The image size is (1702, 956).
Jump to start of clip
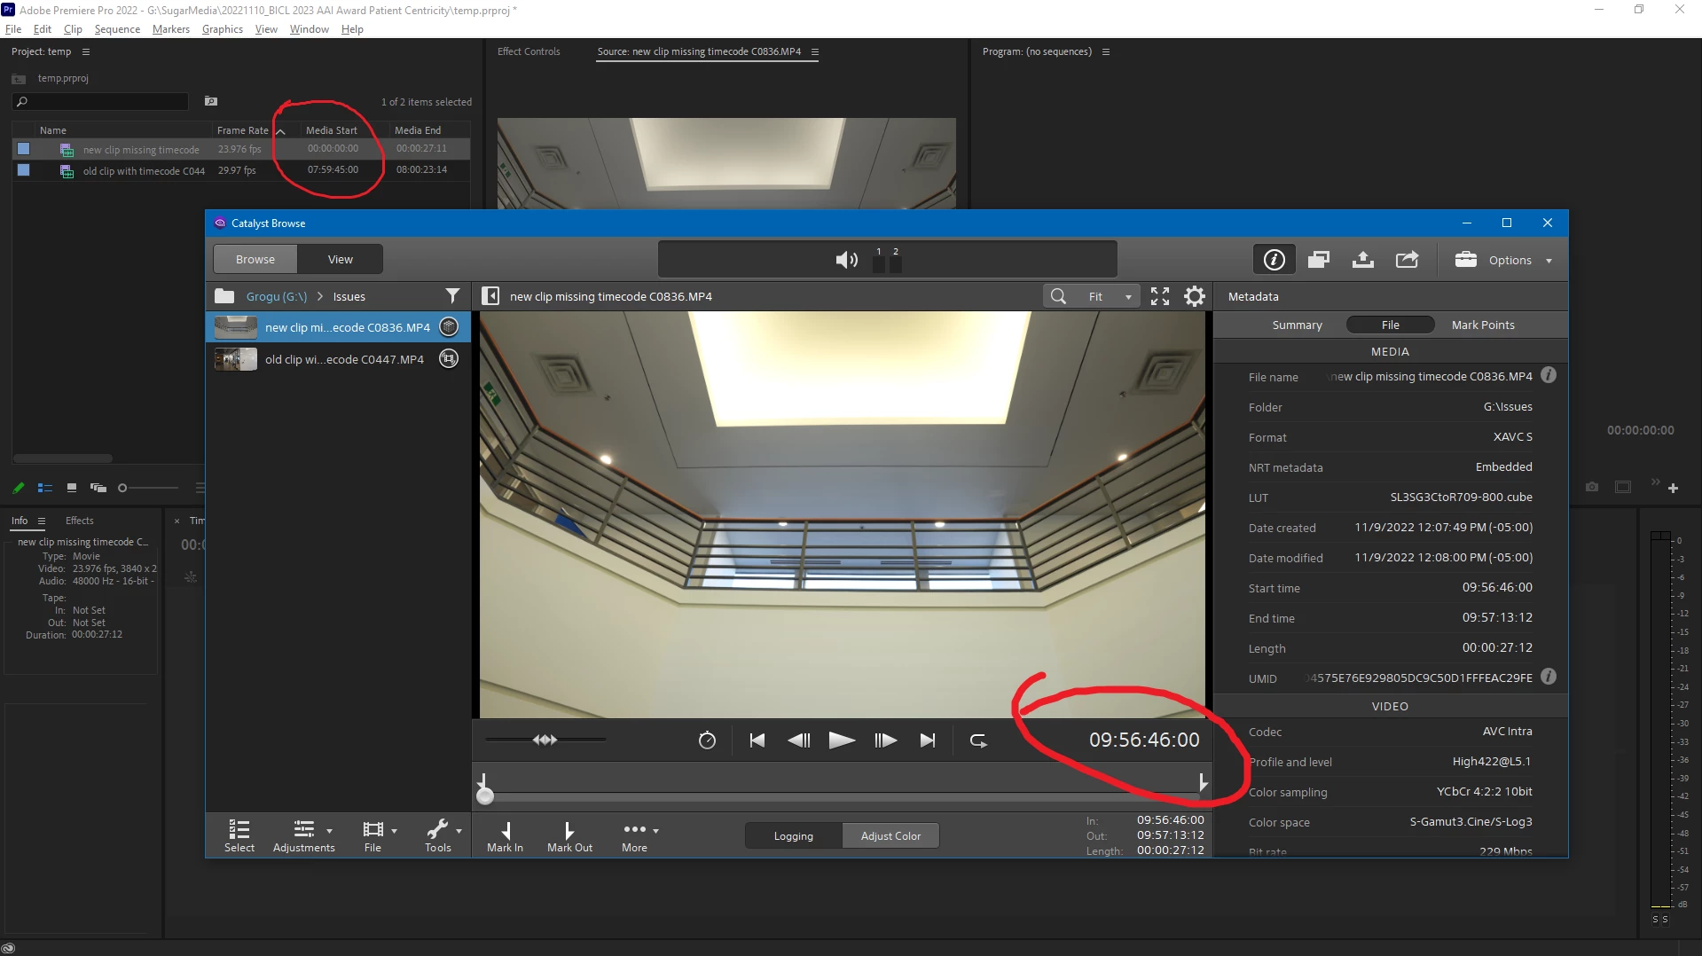pos(757,741)
